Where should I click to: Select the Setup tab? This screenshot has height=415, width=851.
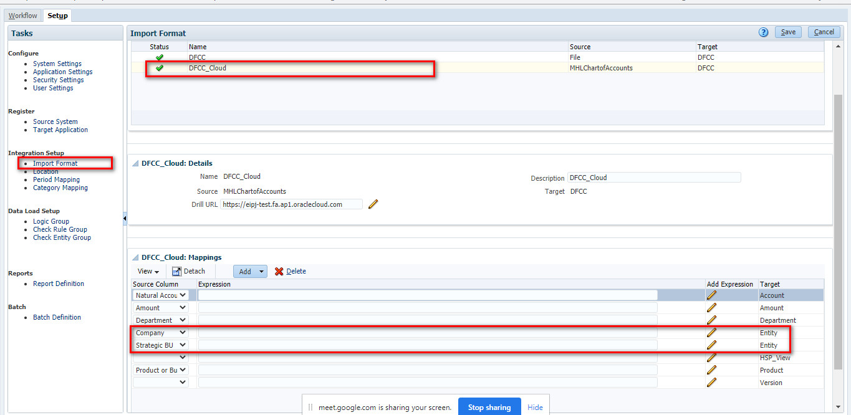pos(57,16)
